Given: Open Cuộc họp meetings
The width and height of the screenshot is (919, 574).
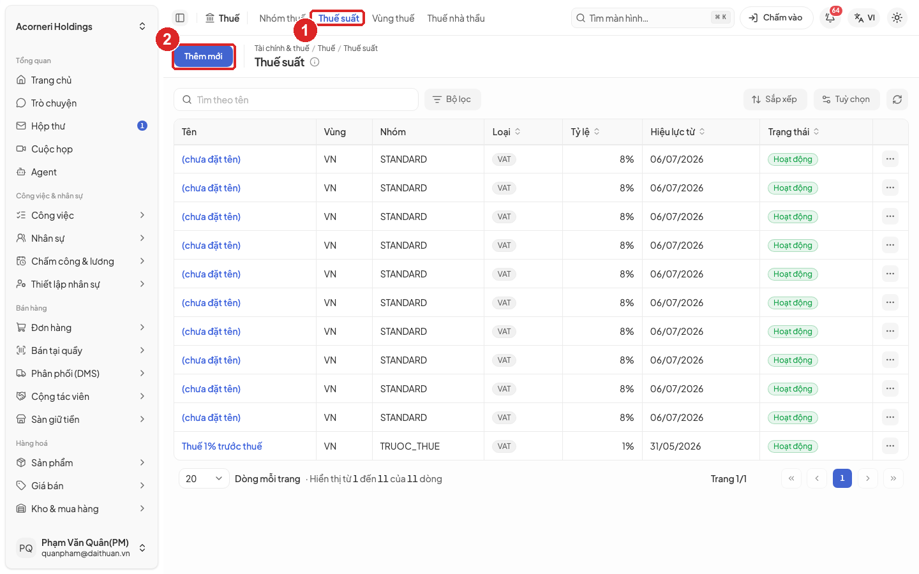Looking at the screenshot, I should click(82, 149).
